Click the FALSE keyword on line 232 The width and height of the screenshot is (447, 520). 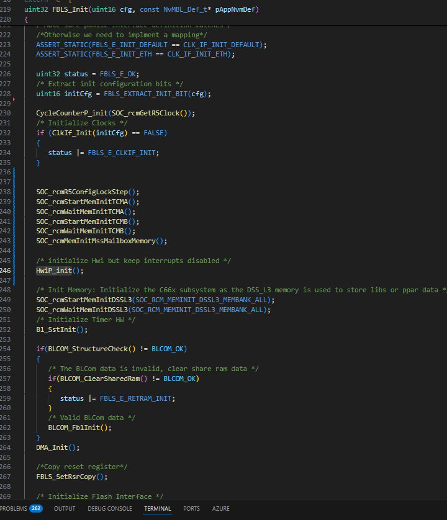[153, 133]
